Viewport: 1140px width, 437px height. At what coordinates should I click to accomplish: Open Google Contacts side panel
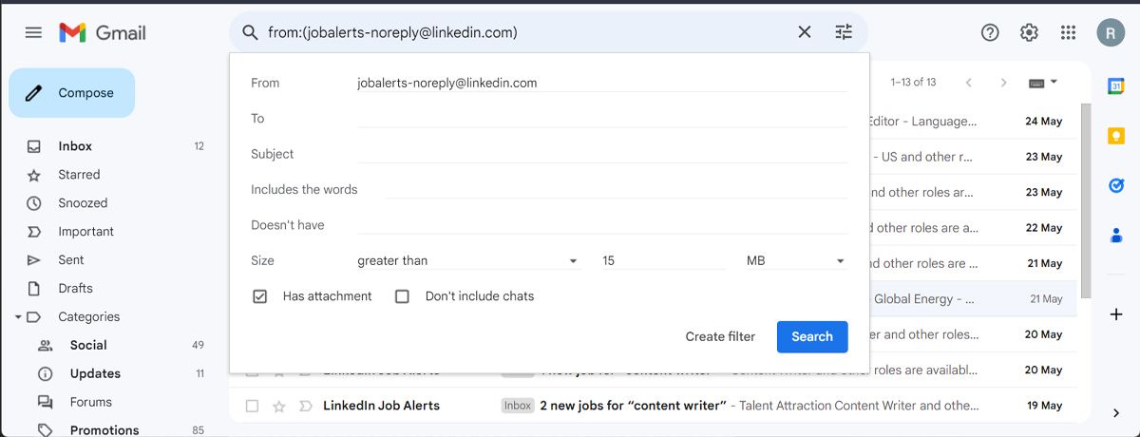pos(1116,235)
